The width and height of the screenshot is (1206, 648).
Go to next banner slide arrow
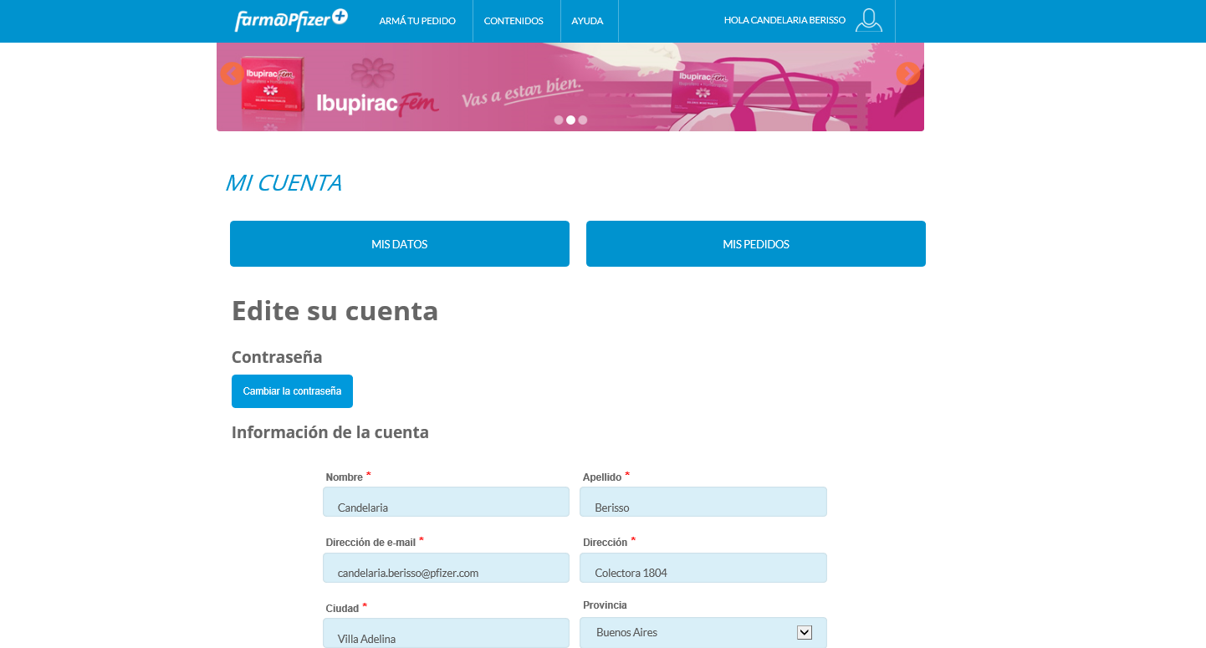coord(908,74)
